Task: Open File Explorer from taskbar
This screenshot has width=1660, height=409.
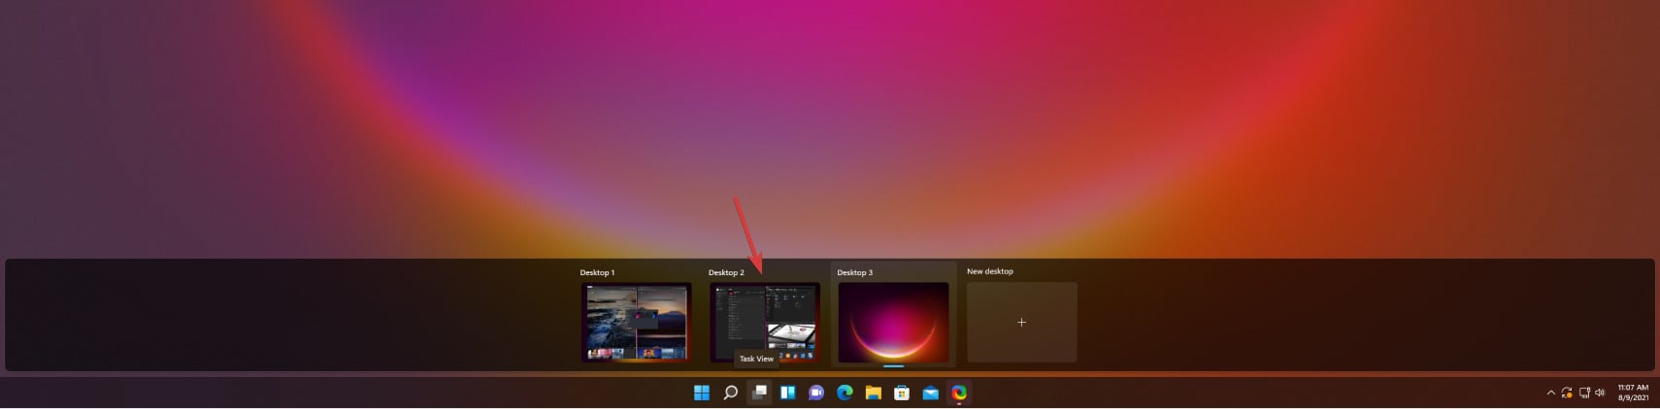Action: pos(874,393)
